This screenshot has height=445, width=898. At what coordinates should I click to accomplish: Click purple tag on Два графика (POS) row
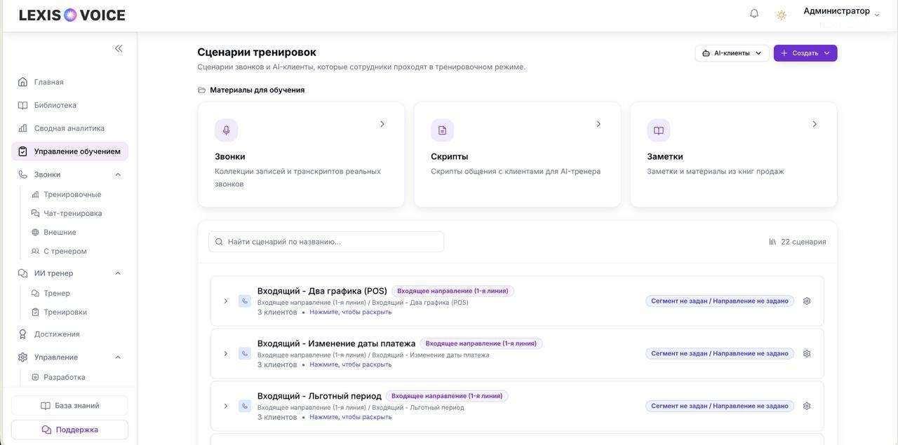click(x=453, y=291)
